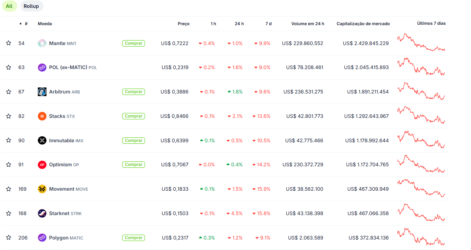Open Optimism 7-day sparkline chart
Viewport: 471px width, 250px height.
(421, 164)
